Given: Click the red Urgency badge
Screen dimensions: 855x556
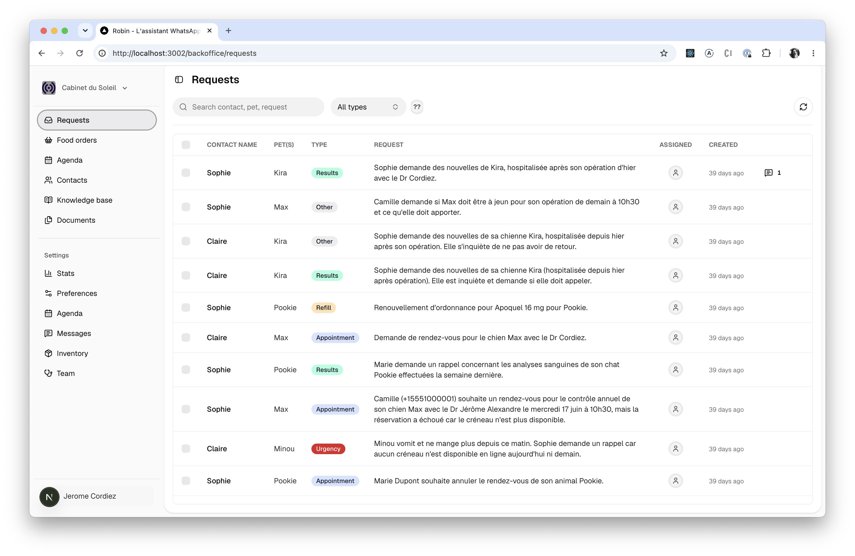Looking at the screenshot, I should [328, 448].
